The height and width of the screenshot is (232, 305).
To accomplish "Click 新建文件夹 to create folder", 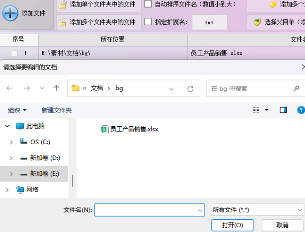I will coord(57,110).
